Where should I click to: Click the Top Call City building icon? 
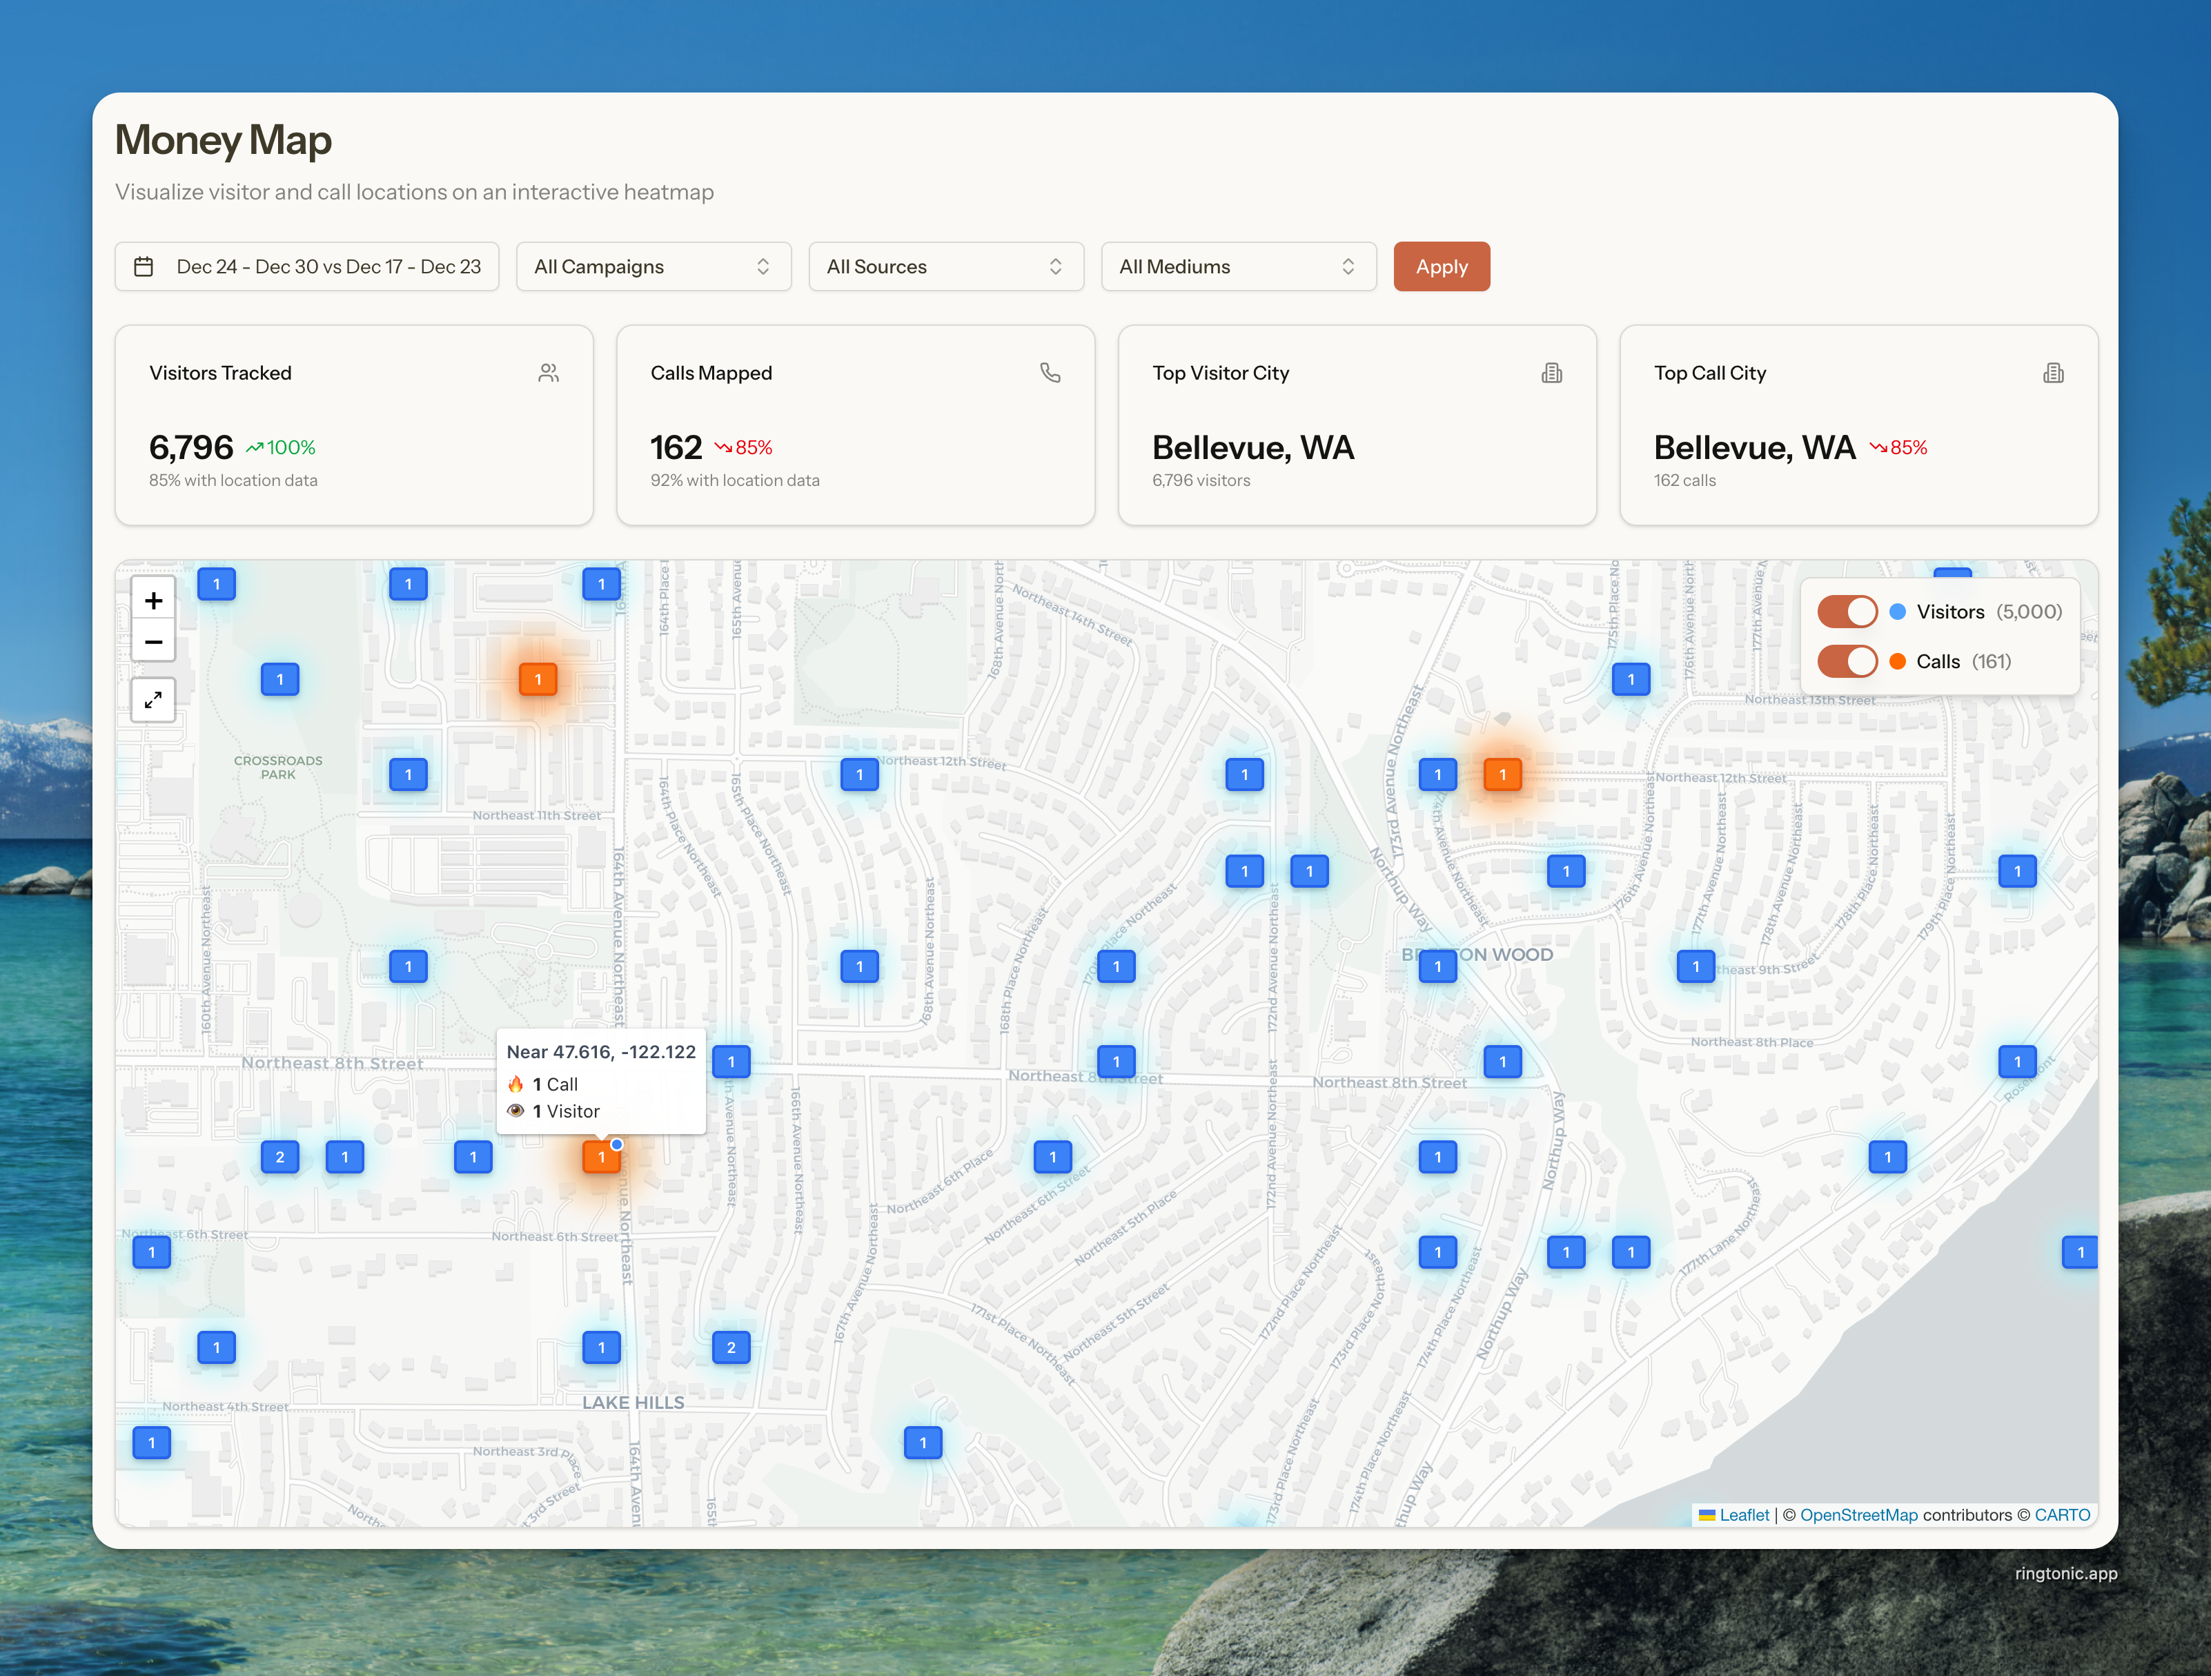pyautogui.click(x=2053, y=373)
